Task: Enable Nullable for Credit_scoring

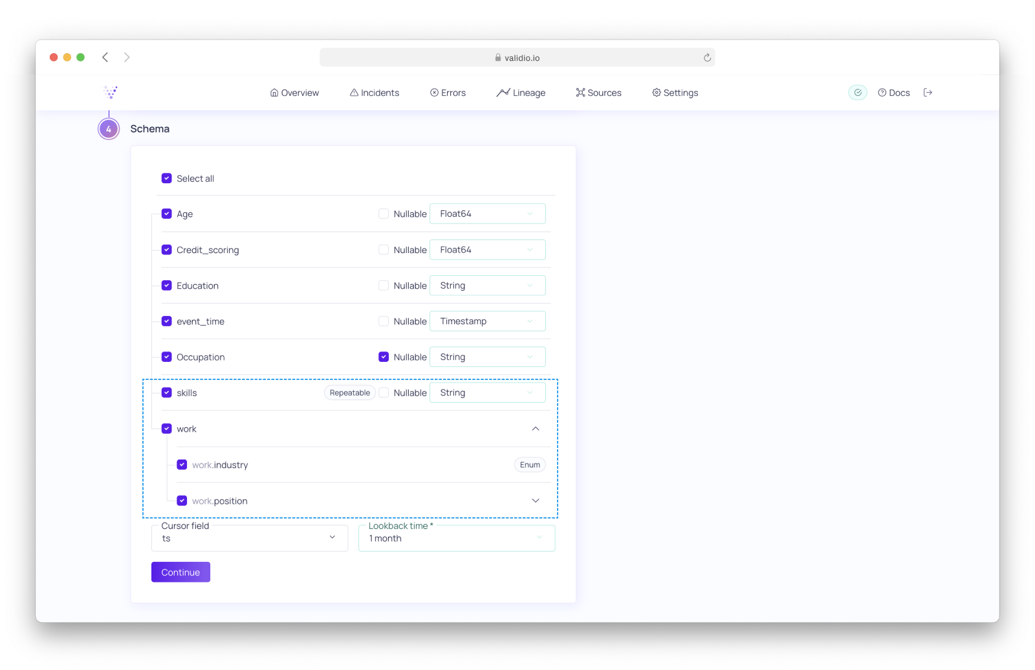Action: coord(384,250)
